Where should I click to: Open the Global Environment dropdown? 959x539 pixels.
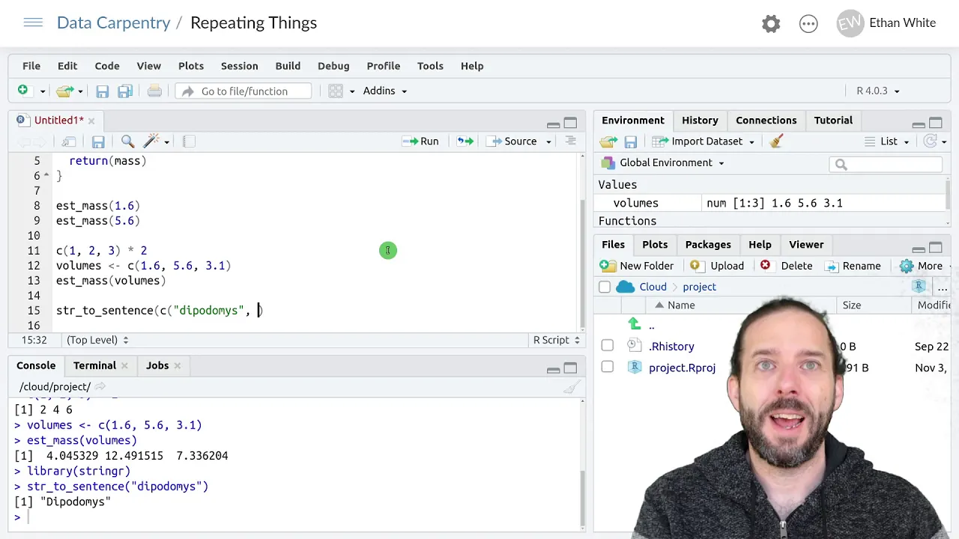click(664, 162)
